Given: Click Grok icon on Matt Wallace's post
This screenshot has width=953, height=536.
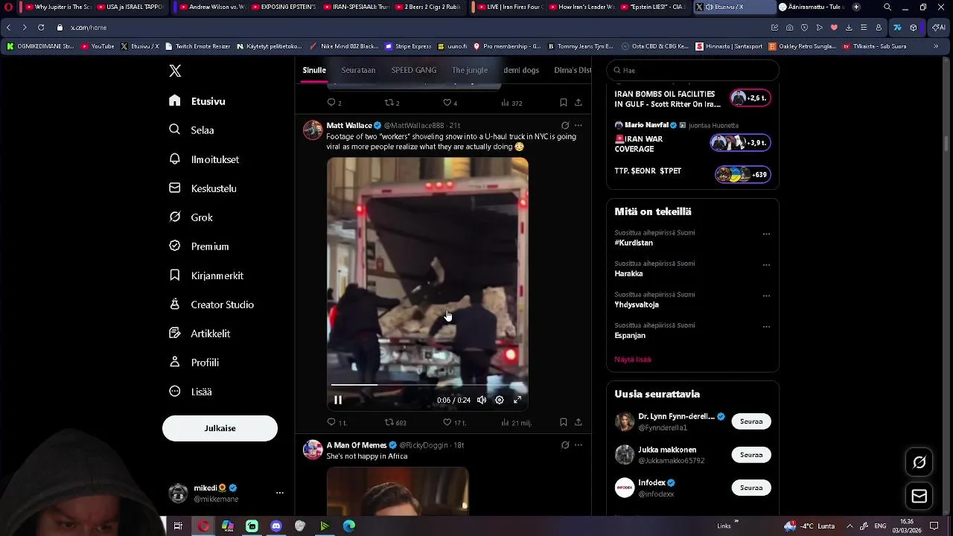Looking at the screenshot, I should [565, 125].
